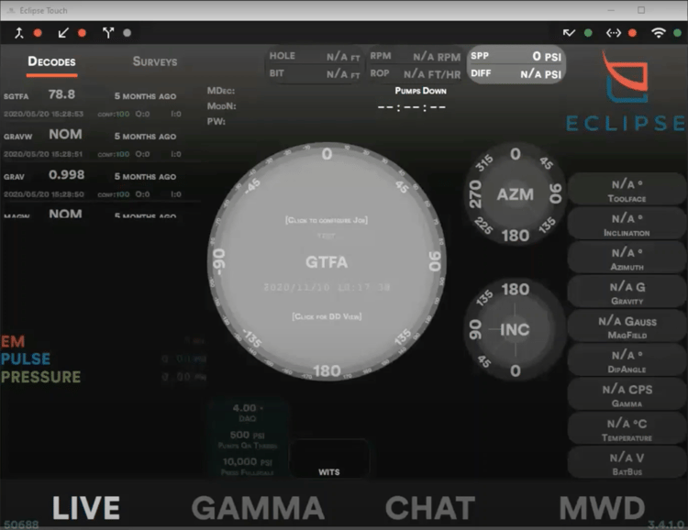Click the merge arrow icon in top bar
Screen dimensions: 688x530
(x=18, y=33)
